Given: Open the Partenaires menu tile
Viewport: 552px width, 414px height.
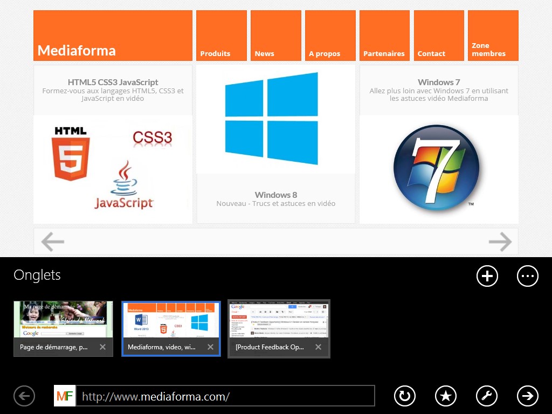Looking at the screenshot, I should click(x=384, y=36).
